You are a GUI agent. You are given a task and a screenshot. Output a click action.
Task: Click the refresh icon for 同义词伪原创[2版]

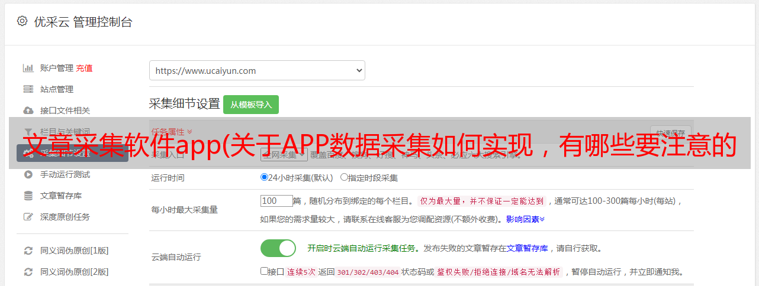click(28, 272)
